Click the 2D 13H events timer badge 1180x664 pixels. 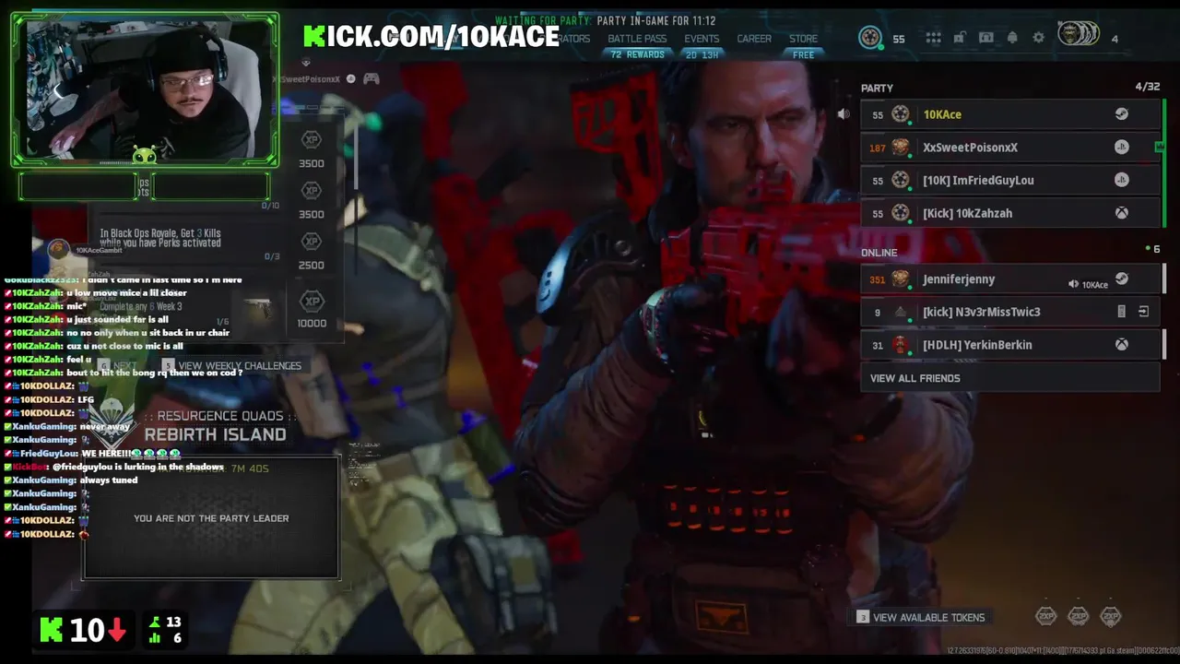click(702, 55)
